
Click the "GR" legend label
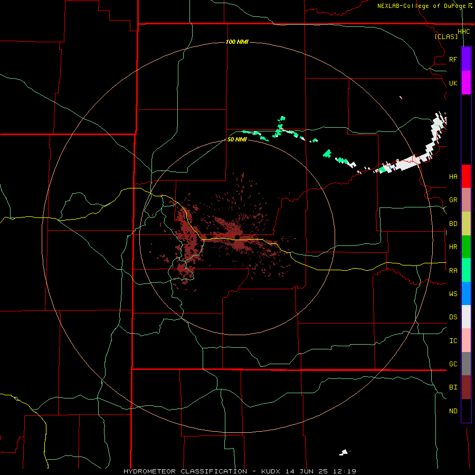453,200
